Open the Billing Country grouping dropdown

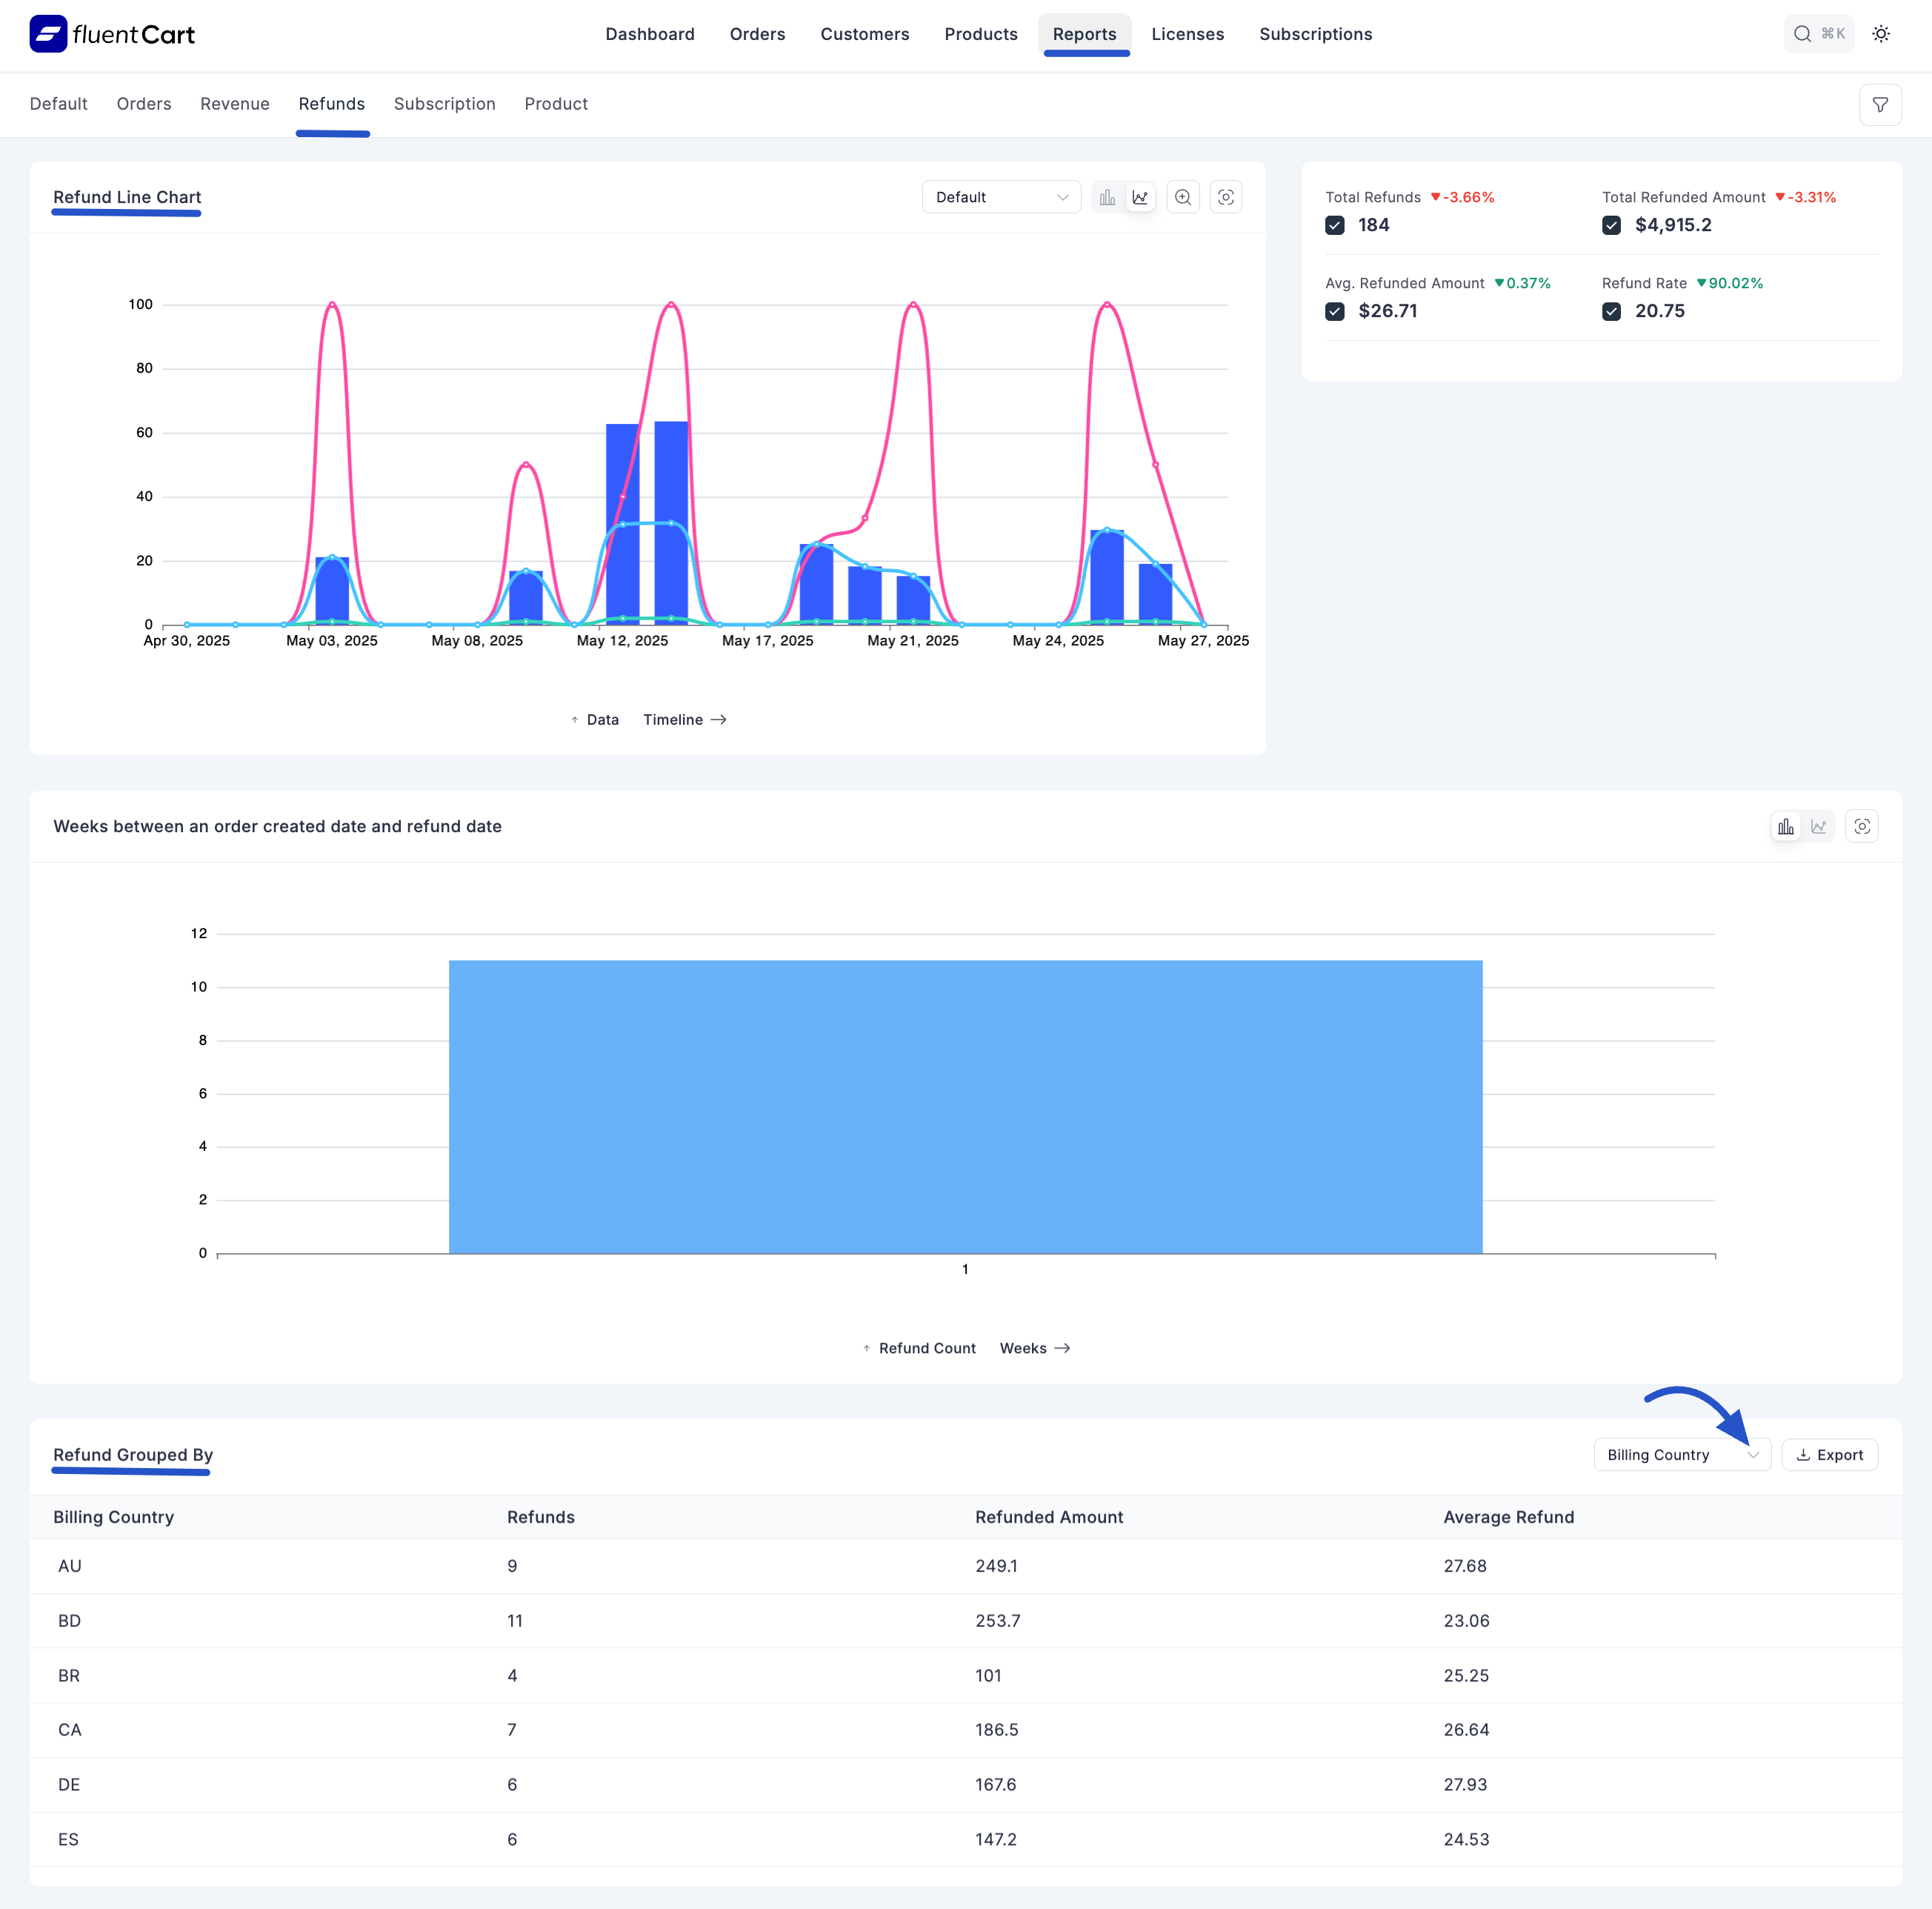(x=1682, y=1455)
